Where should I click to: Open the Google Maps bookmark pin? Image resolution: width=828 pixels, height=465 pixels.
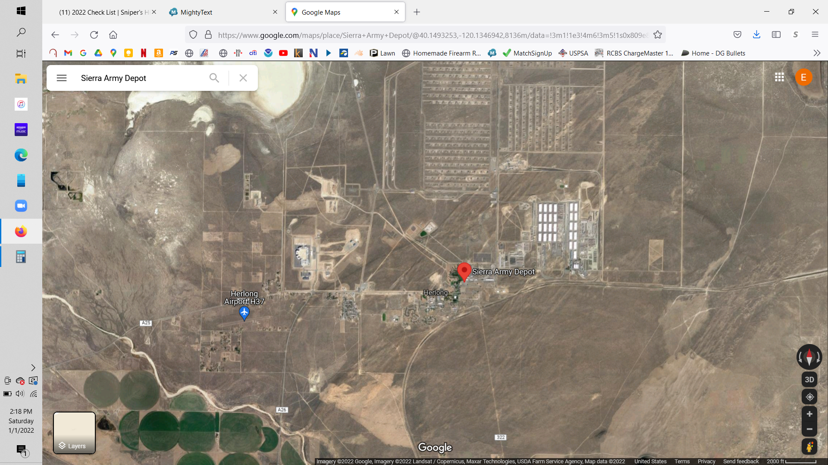113,53
